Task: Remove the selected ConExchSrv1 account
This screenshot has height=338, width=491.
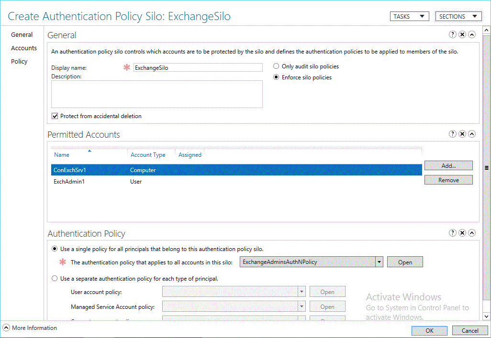Action: tap(448, 179)
